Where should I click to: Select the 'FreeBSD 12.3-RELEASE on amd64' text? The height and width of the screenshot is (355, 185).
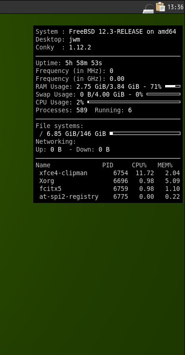pyautogui.click(x=123, y=31)
